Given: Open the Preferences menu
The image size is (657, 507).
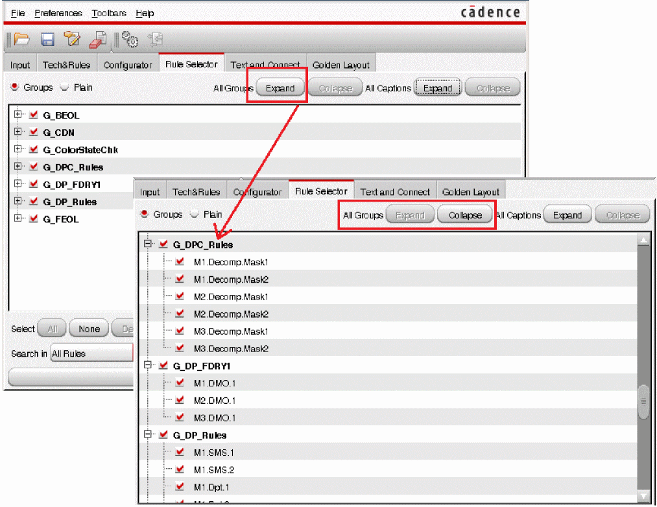Looking at the screenshot, I should click(58, 13).
